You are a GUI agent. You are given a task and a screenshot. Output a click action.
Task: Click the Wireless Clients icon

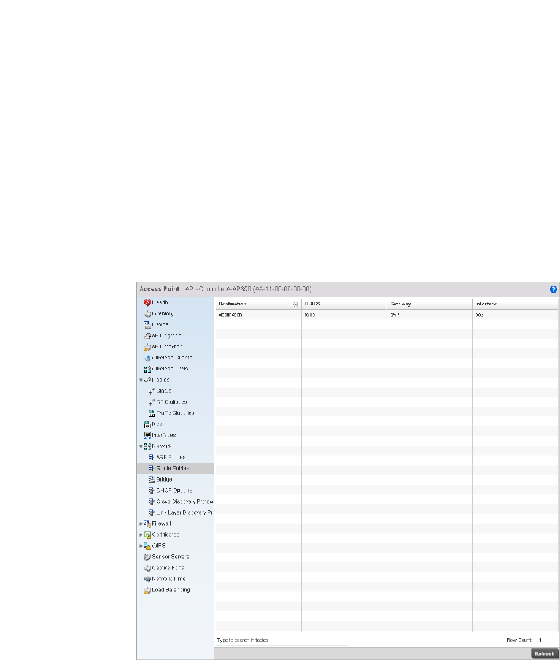click(147, 358)
